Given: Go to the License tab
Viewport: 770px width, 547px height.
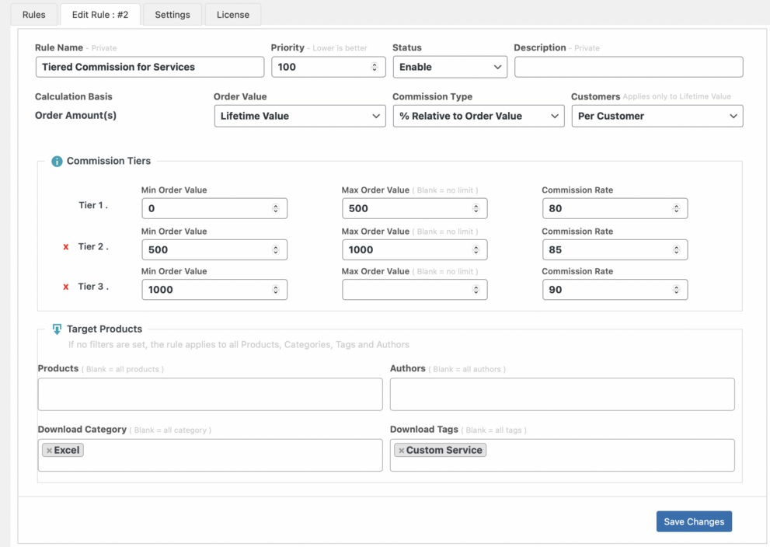Looking at the screenshot, I should (233, 15).
